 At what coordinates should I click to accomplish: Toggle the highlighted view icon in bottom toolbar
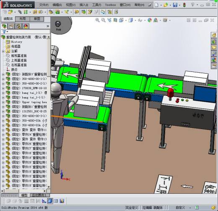pos(50,201)
